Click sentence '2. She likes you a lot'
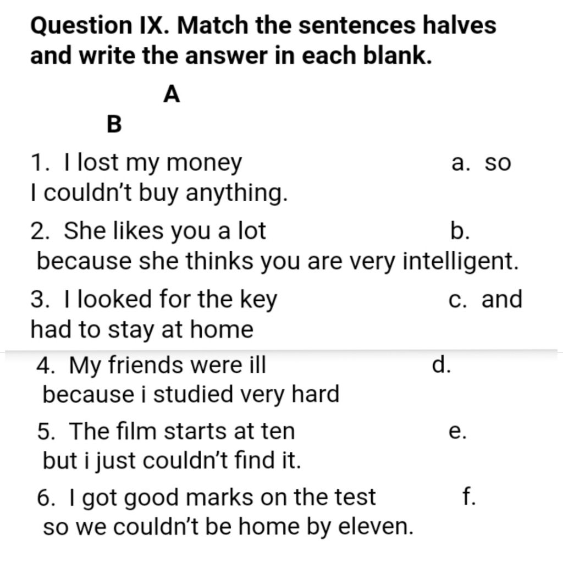Image resolution: width=563 pixels, height=563 pixels. [x=148, y=230]
